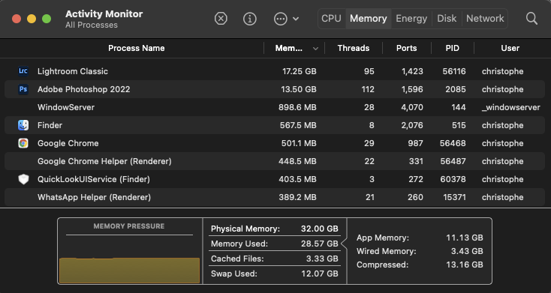Click the 403.5 MB memory value

297,179
